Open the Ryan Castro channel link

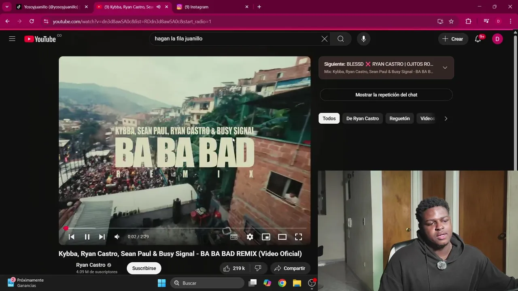point(91,265)
